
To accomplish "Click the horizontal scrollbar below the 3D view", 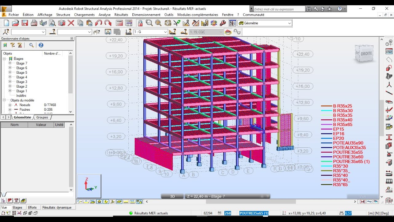I will tap(251, 202).
